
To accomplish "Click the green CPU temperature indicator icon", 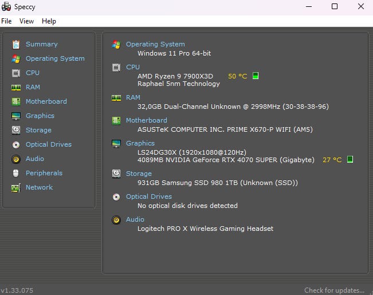I will pyautogui.click(x=256, y=76).
